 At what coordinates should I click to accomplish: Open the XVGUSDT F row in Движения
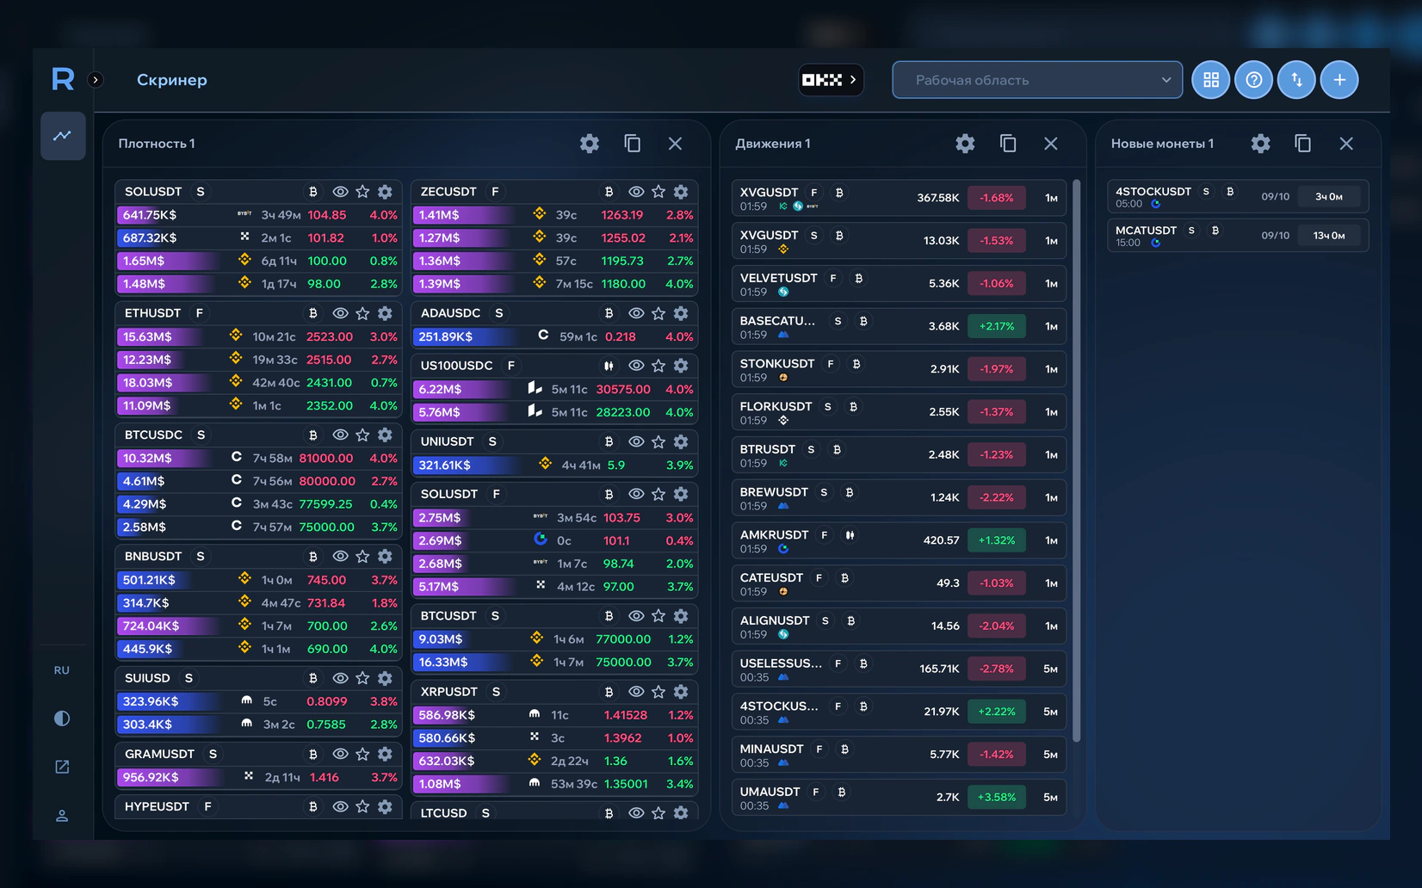coord(900,198)
